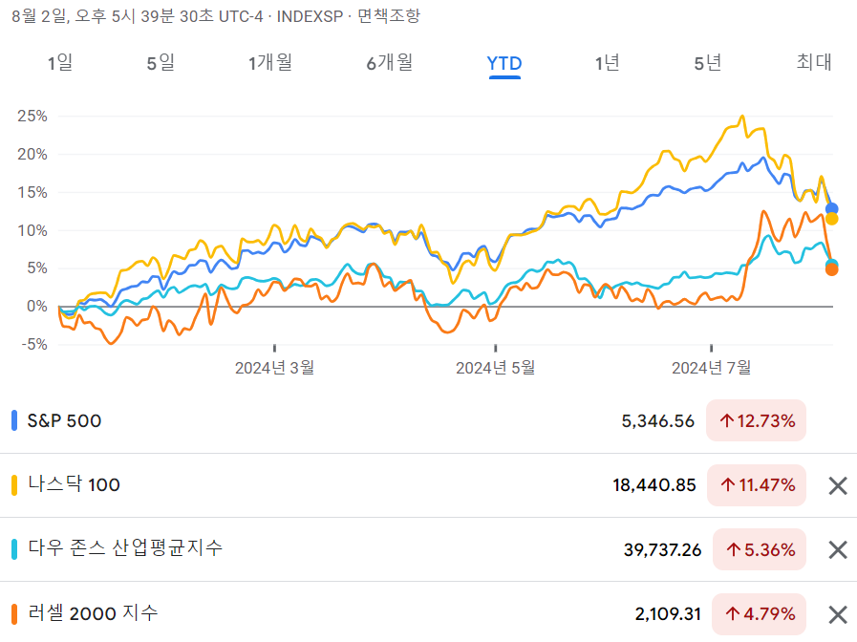Click the 0% y-axis label
Viewport: 857px width, 642px height.
coord(36,306)
